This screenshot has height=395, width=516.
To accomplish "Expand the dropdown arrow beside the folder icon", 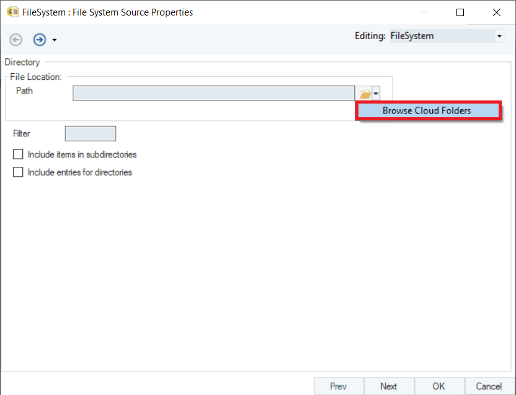I will (376, 94).
